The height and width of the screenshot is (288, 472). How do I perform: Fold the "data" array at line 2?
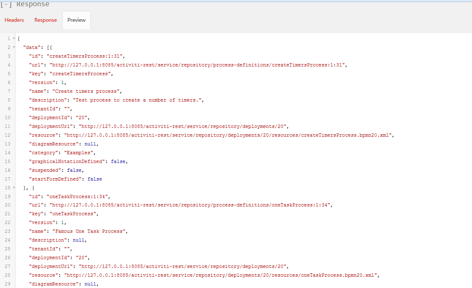tap(14, 47)
